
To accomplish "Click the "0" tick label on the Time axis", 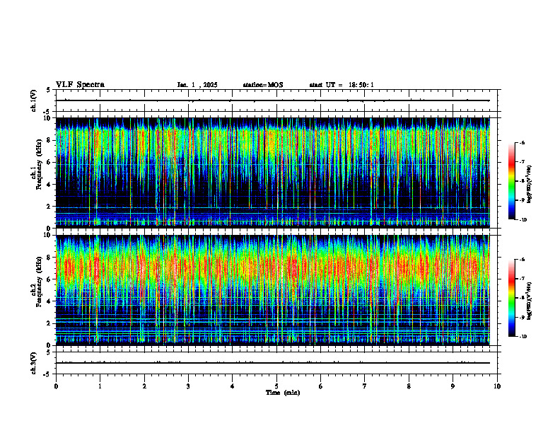I will coord(56,386).
